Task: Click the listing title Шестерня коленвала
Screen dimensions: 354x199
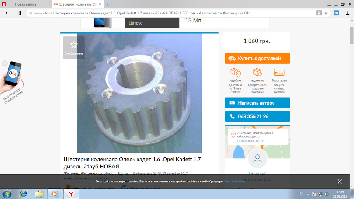Action: (x=132, y=163)
